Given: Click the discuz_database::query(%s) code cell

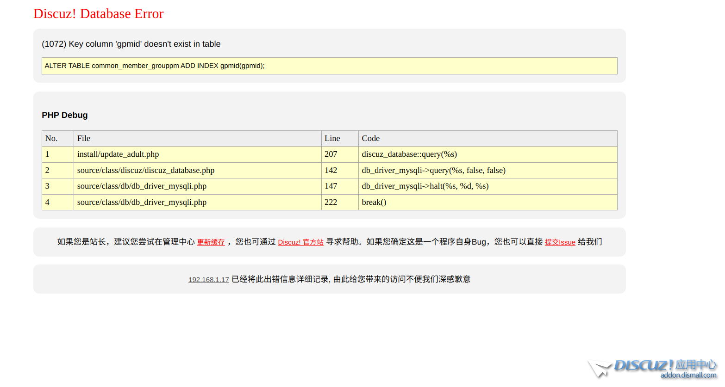Looking at the screenshot, I should 409,154.
